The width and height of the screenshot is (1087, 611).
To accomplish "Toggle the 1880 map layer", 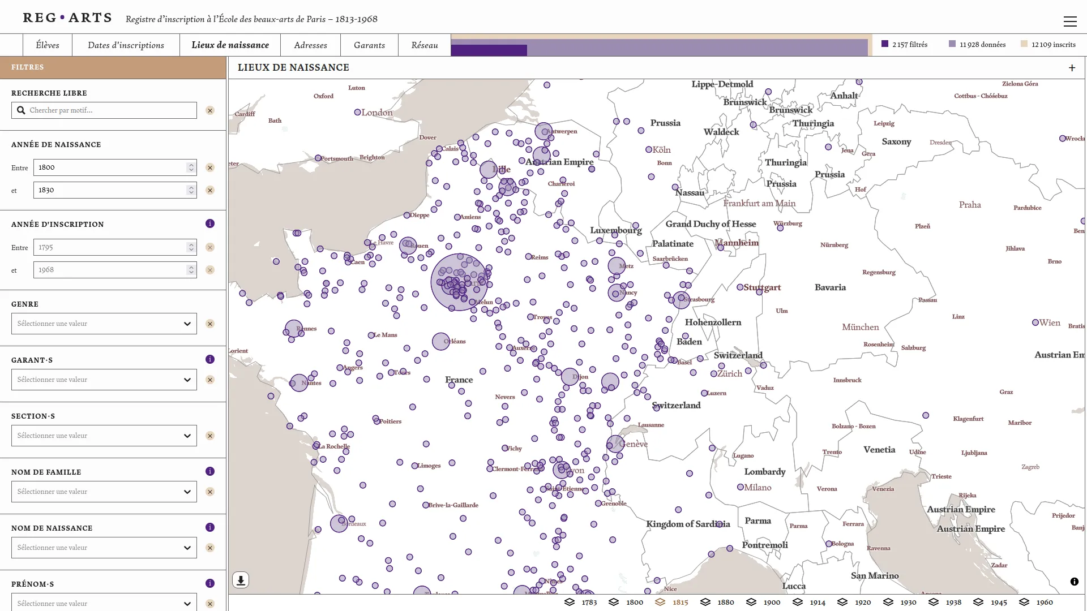I will [717, 602].
